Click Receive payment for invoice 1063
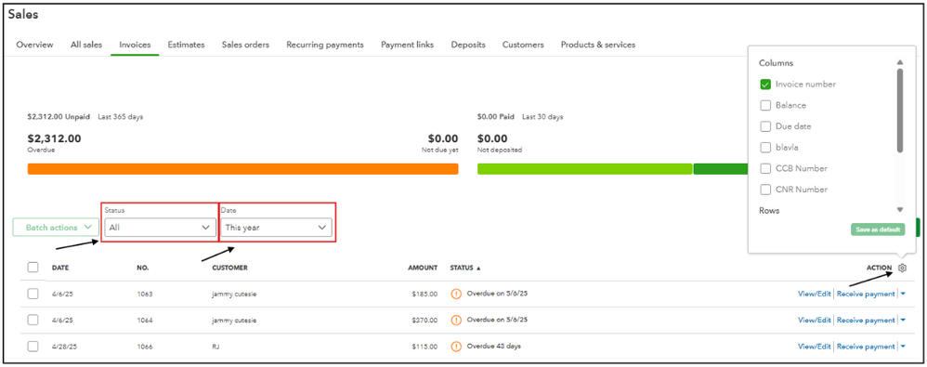927x367 pixels. [866, 294]
